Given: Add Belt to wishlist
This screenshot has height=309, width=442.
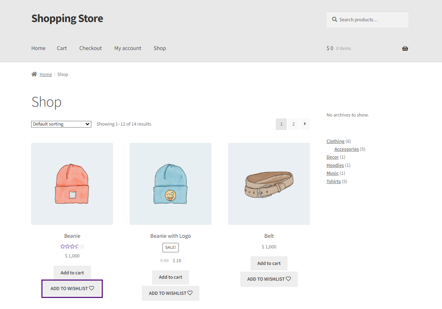Looking at the screenshot, I should [269, 279].
